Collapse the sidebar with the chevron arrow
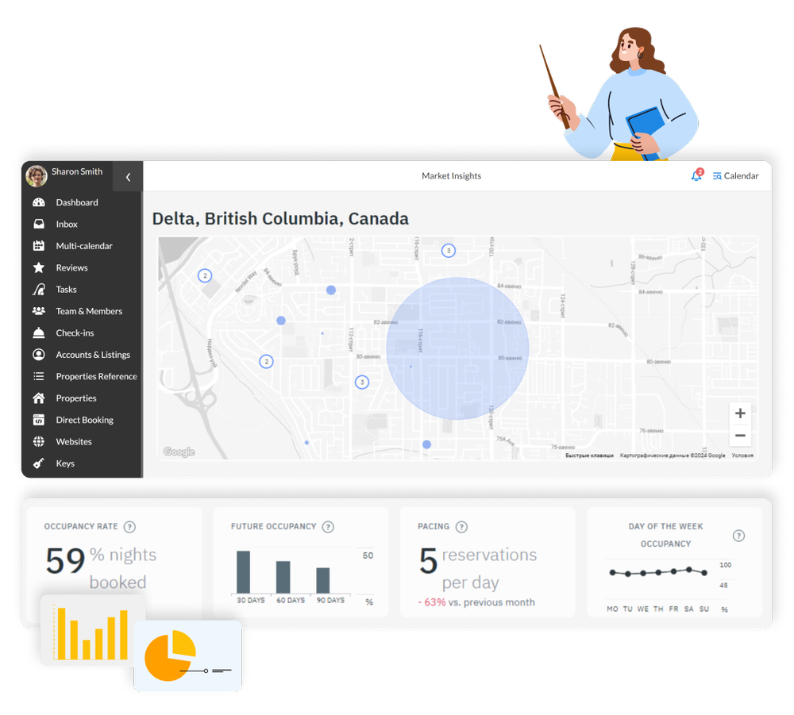794x715 pixels. (x=128, y=177)
